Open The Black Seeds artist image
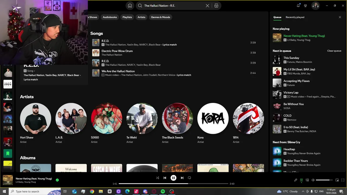 (178, 118)
